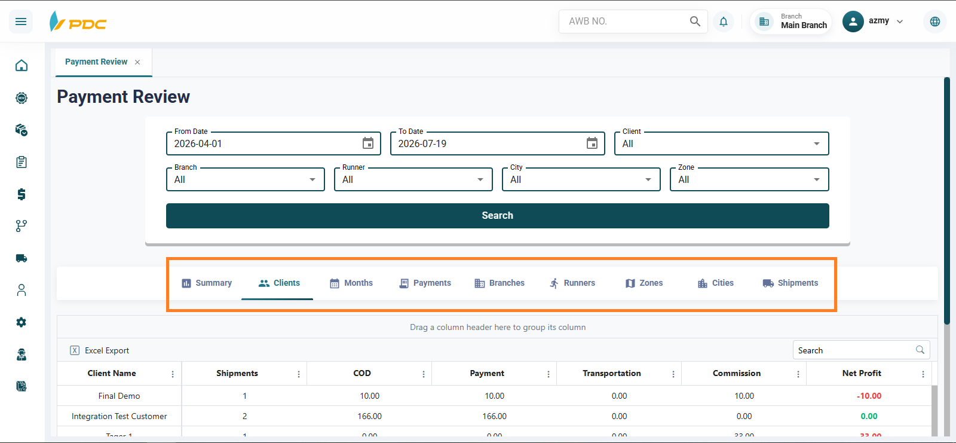This screenshot has width=956, height=443.
Task: Click the From Date field
Action: click(x=273, y=143)
